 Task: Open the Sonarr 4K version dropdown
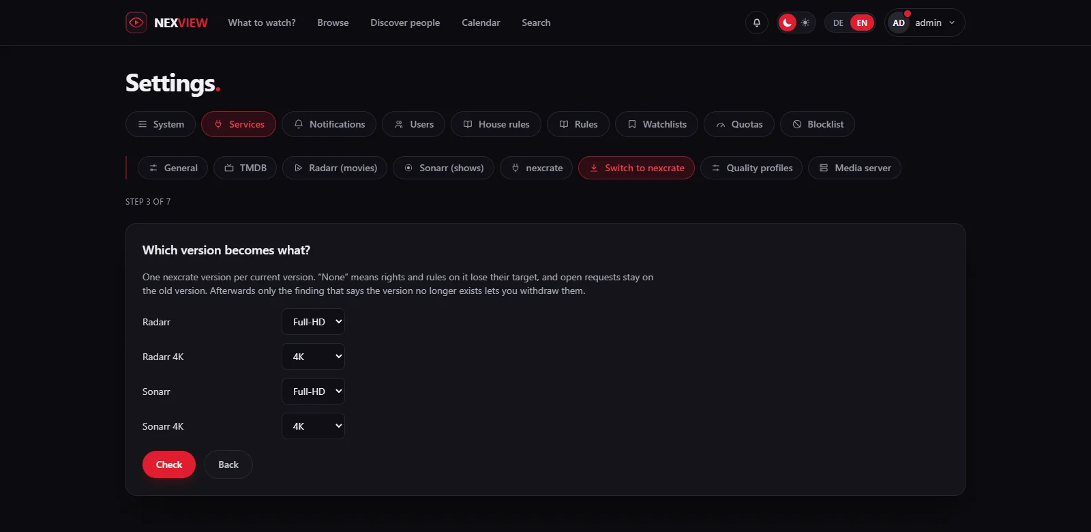pyautogui.click(x=313, y=426)
